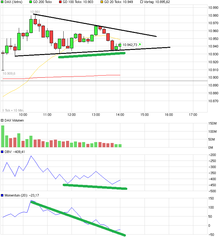Click the day high label 10.981
220x237 pixels.
(35, 12)
